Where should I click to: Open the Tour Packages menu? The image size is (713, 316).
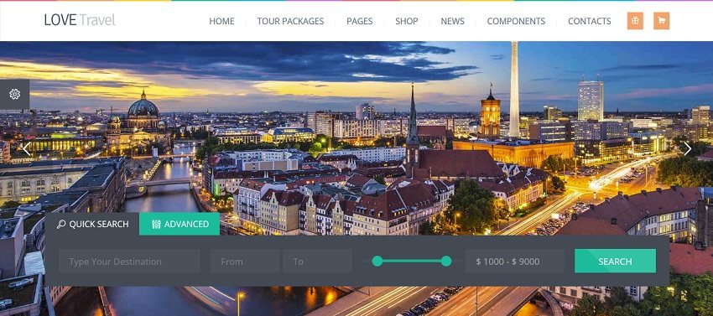click(290, 21)
